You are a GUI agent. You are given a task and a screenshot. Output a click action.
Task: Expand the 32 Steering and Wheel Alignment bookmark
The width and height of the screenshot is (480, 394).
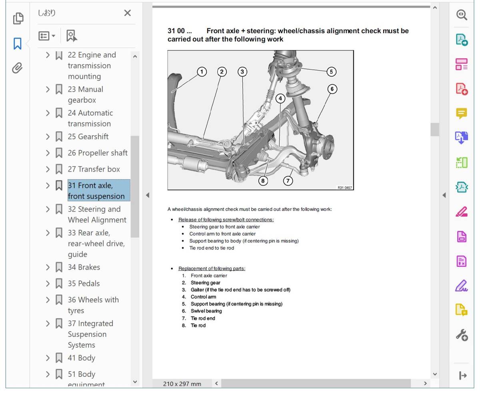pyautogui.click(x=48, y=209)
